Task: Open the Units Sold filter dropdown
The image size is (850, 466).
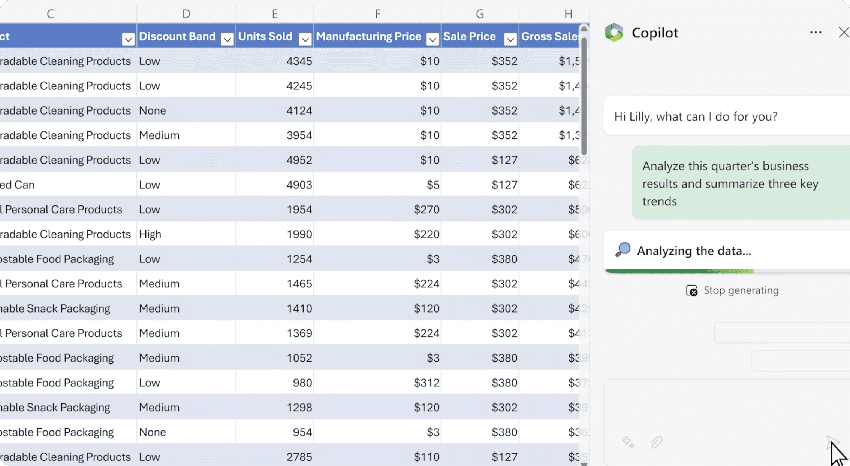Action: 305,39
